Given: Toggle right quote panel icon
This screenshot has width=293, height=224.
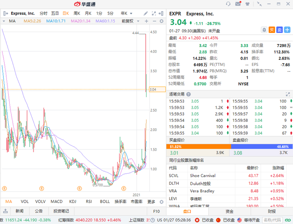Looking at the screenshot, I should (161, 13).
